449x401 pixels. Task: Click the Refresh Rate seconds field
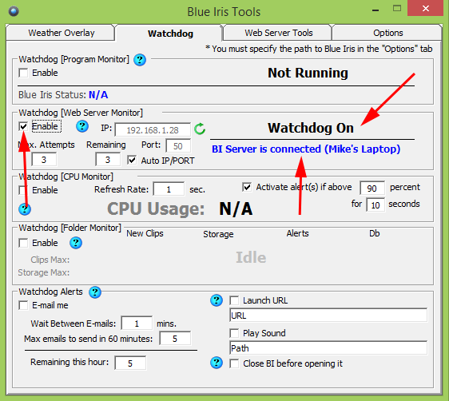pyautogui.click(x=169, y=189)
